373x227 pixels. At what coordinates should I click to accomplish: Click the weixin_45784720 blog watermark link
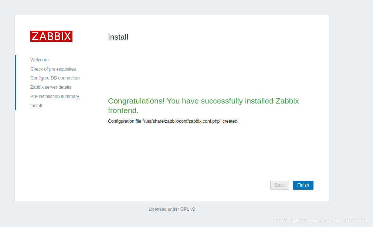point(320,220)
